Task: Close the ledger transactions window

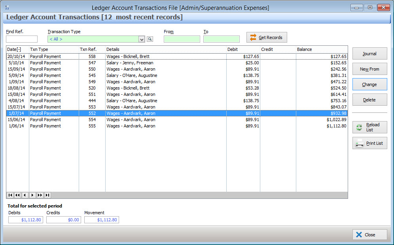Action: pyautogui.click(x=369, y=235)
